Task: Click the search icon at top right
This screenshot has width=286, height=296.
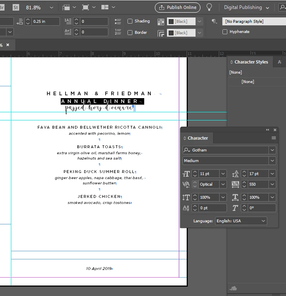Action: 282,7
